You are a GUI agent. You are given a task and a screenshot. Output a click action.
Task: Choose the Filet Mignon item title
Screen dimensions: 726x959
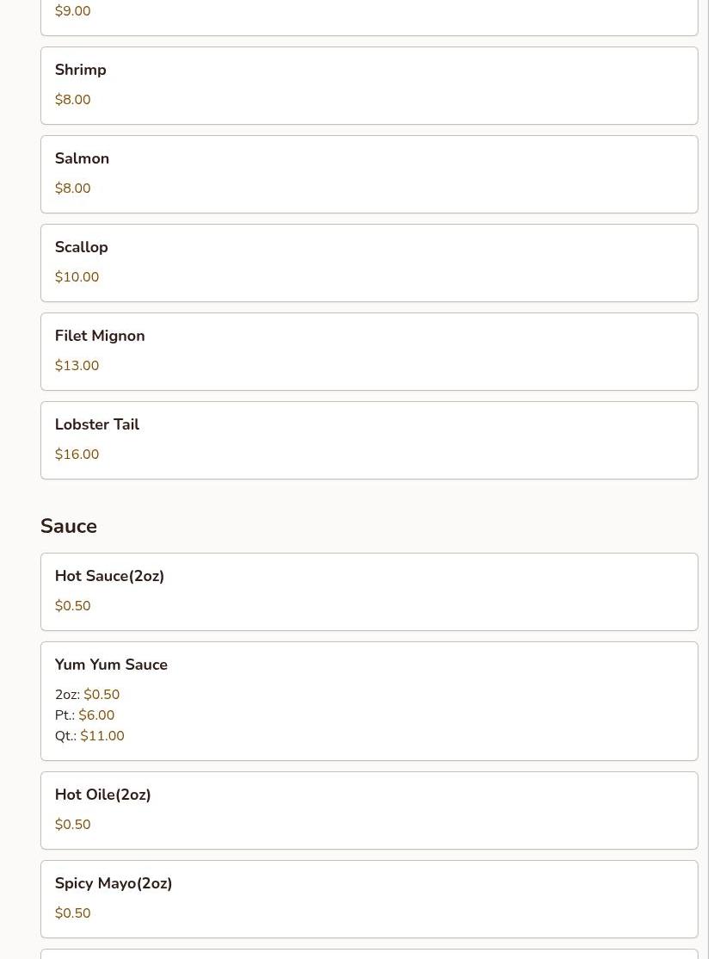point(100,336)
